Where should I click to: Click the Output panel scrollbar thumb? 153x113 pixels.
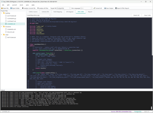[x=151, y=108]
